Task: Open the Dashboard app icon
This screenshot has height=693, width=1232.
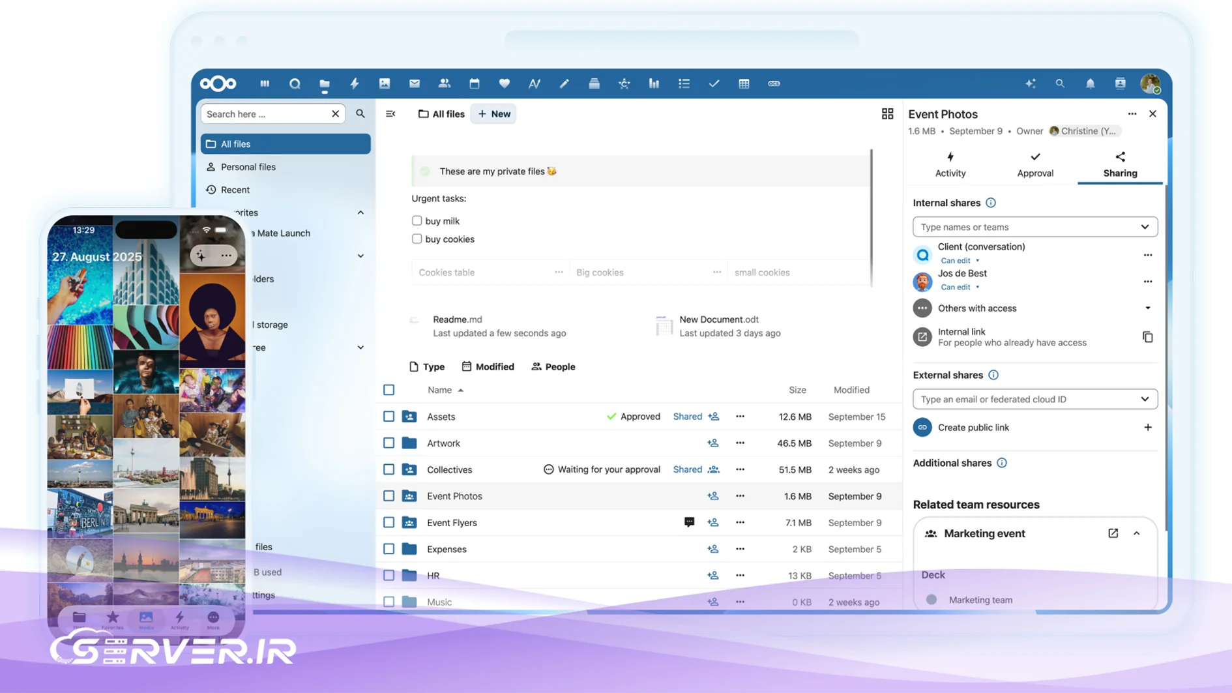Action: click(265, 83)
